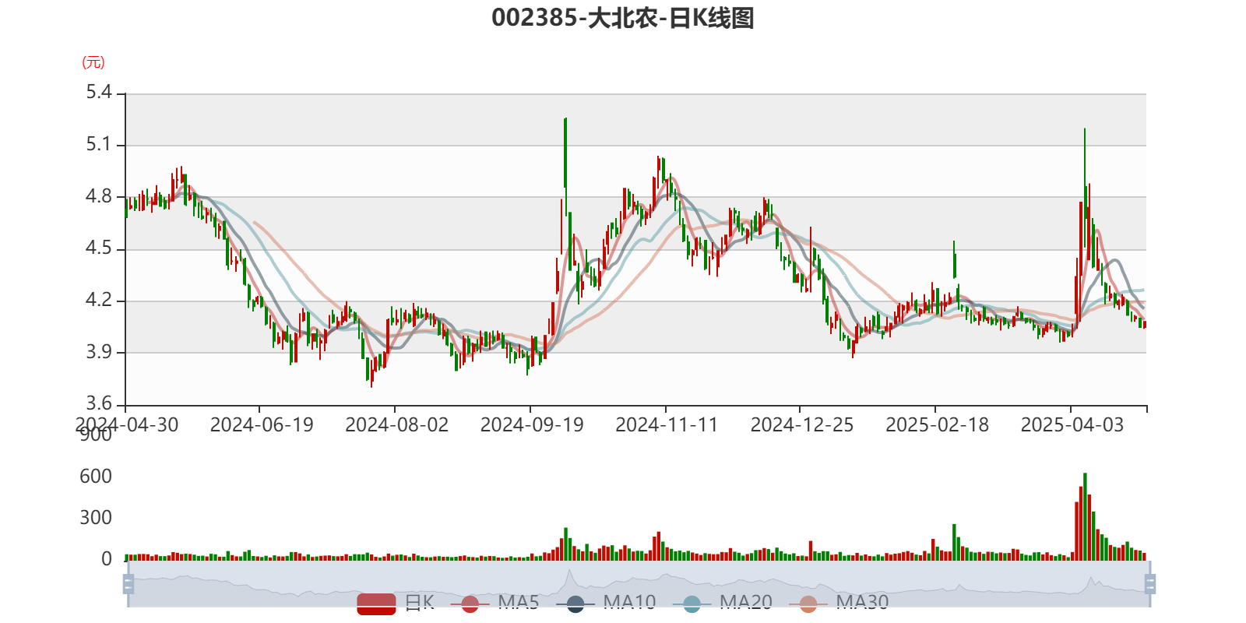Click the 600 volume axis label

tap(96, 477)
